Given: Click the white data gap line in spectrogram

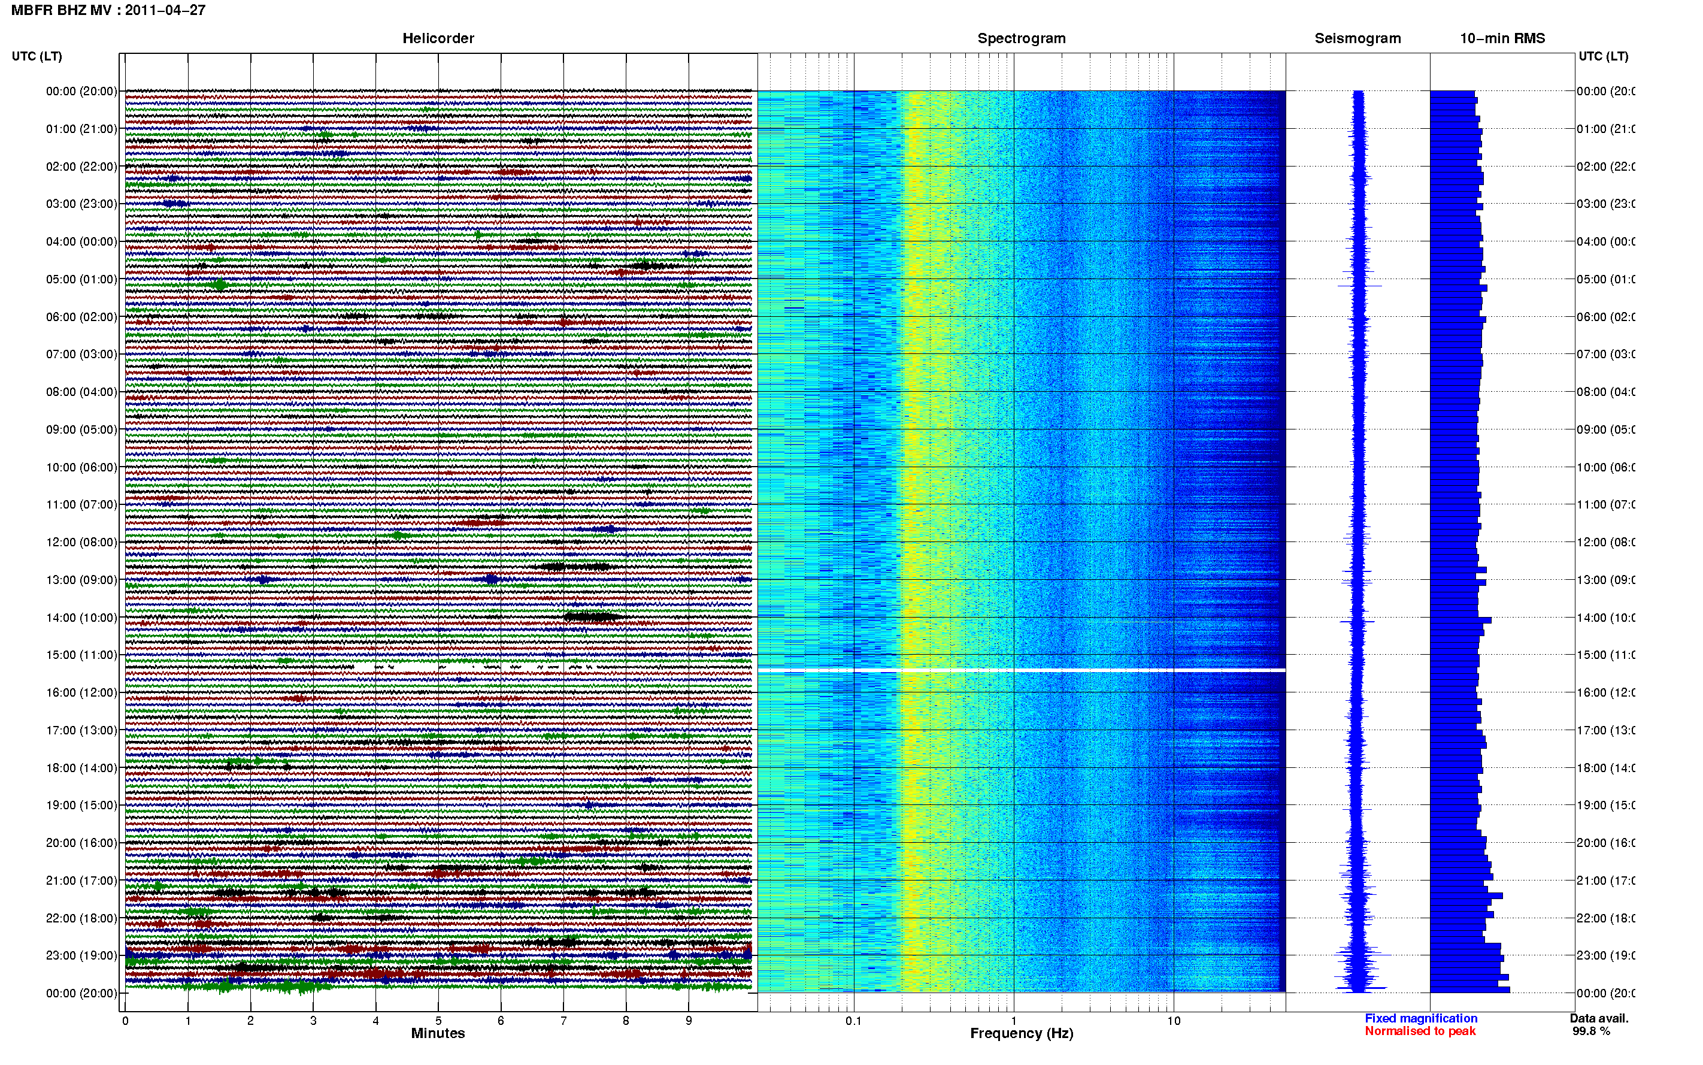Looking at the screenshot, I should coord(1022,670).
